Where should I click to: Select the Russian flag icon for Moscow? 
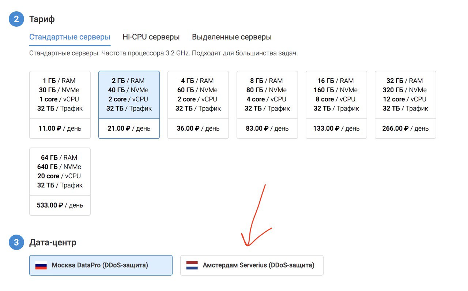(x=41, y=265)
